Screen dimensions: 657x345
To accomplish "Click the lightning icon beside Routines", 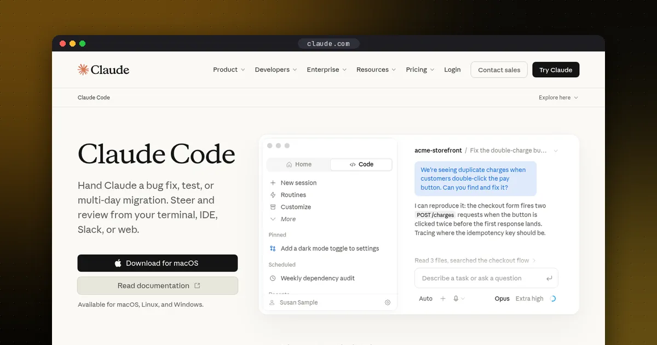I will pyautogui.click(x=273, y=195).
